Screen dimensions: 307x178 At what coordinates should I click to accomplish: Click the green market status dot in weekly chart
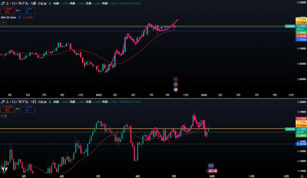pyautogui.click(x=50, y=3)
